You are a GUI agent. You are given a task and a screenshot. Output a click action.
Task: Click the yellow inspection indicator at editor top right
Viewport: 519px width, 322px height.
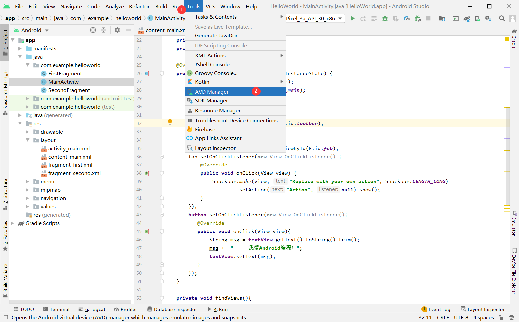pyautogui.click(x=507, y=39)
